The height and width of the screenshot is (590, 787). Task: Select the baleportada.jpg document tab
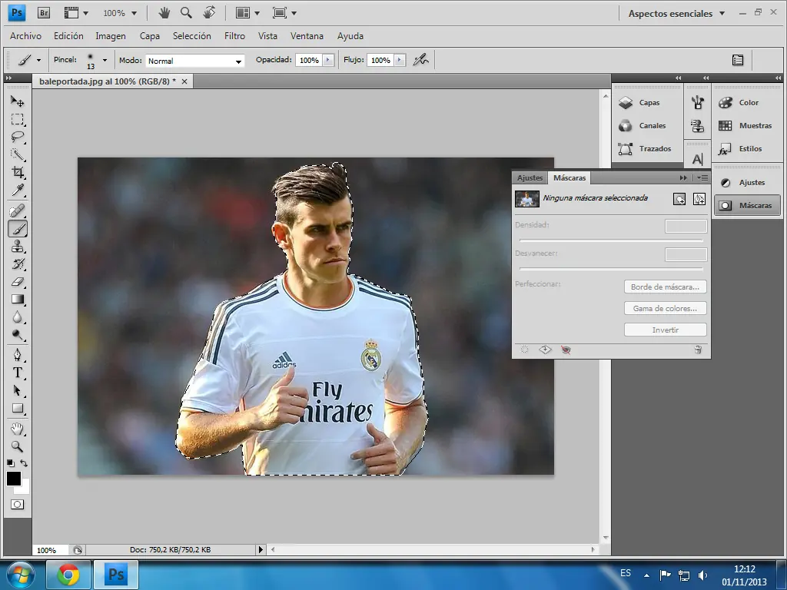click(108, 81)
